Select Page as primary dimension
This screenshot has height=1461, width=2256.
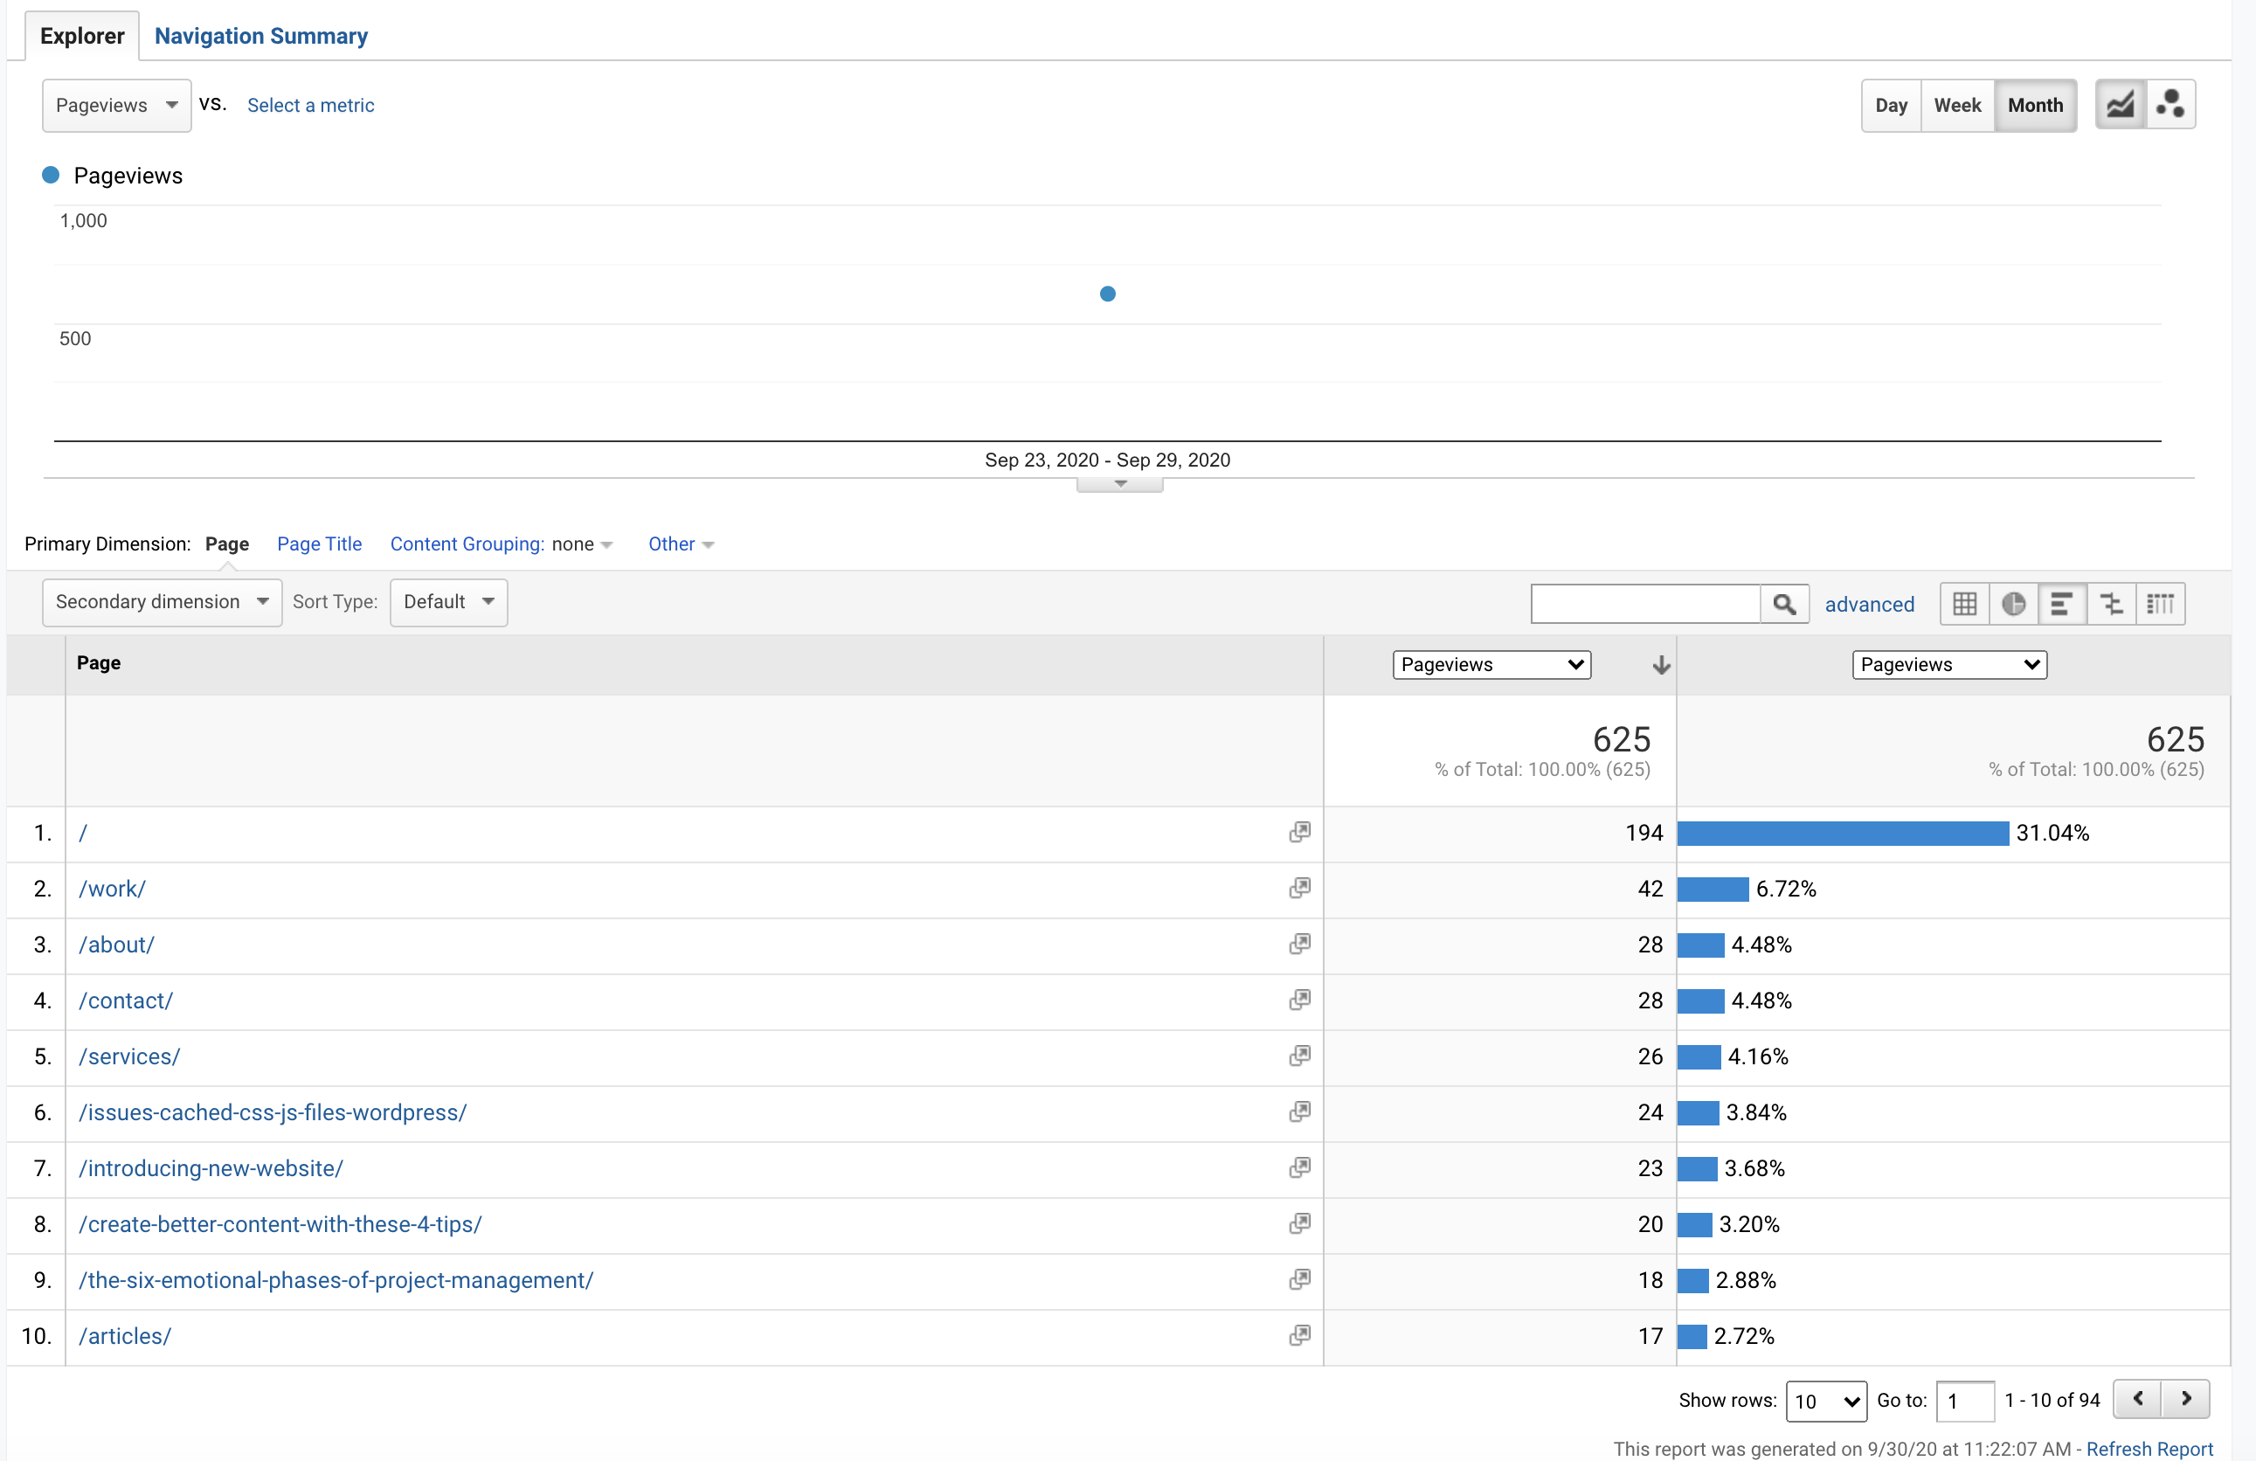click(x=226, y=544)
